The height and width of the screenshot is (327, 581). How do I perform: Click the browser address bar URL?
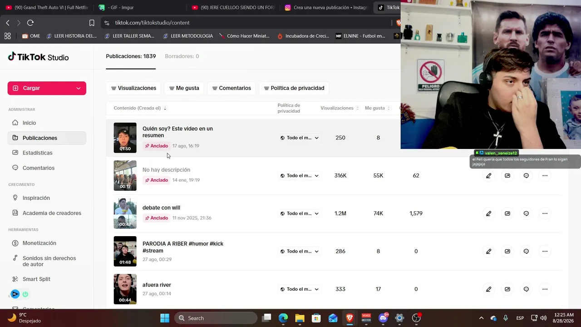(x=152, y=23)
